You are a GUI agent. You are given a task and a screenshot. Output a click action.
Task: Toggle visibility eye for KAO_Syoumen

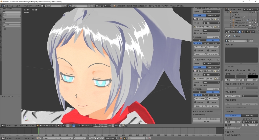tap(250, 23)
